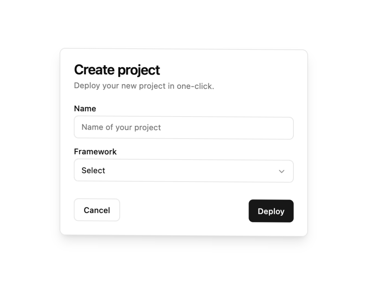Dismiss the dialog using the outlined Cancel button
Image resolution: width=376 pixels, height=290 pixels.
(97, 210)
